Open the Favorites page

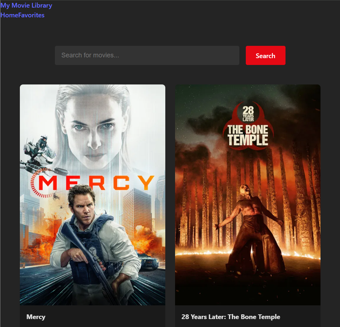pos(31,15)
